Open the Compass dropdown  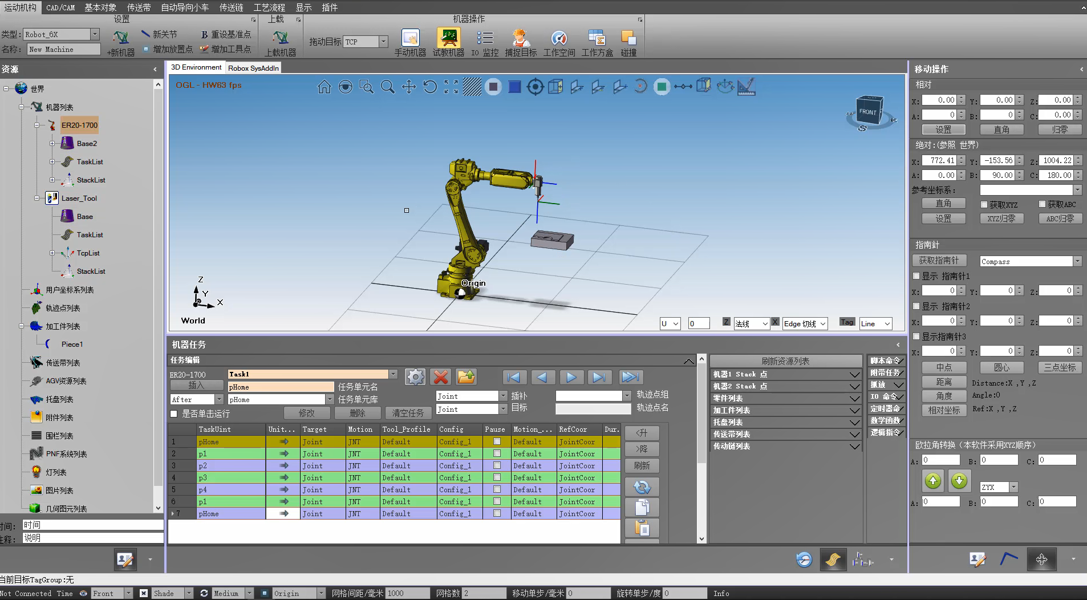point(1077,261)
